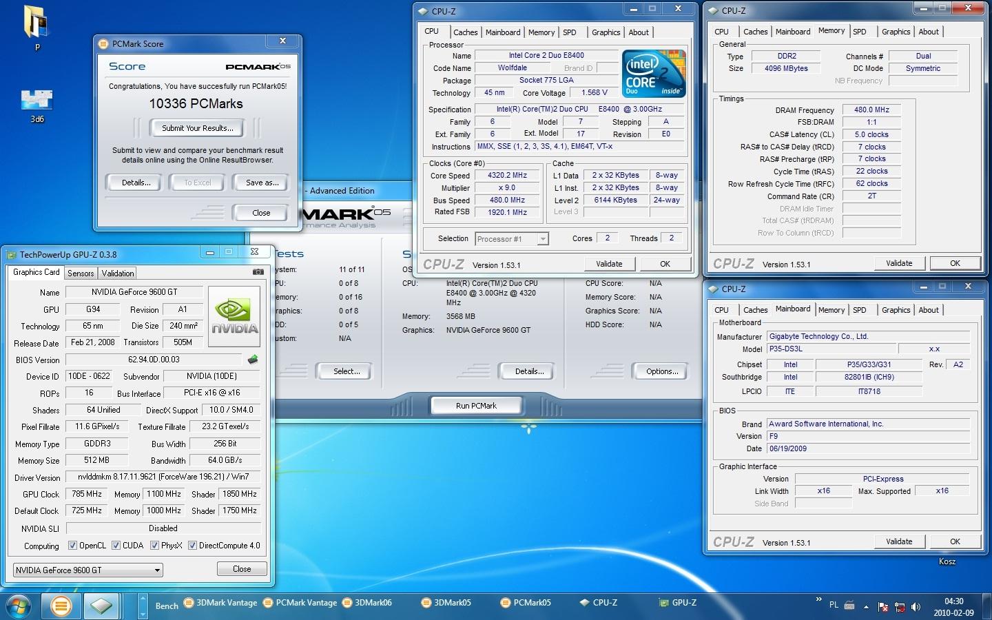Click the red-flag Action Center tray icon
Image resolution: width=992 pixels, height=620 pixels.
pos(883,607)
